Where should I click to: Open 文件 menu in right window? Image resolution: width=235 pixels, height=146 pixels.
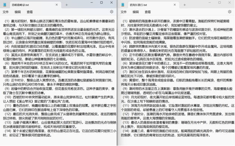pos(124,12)
